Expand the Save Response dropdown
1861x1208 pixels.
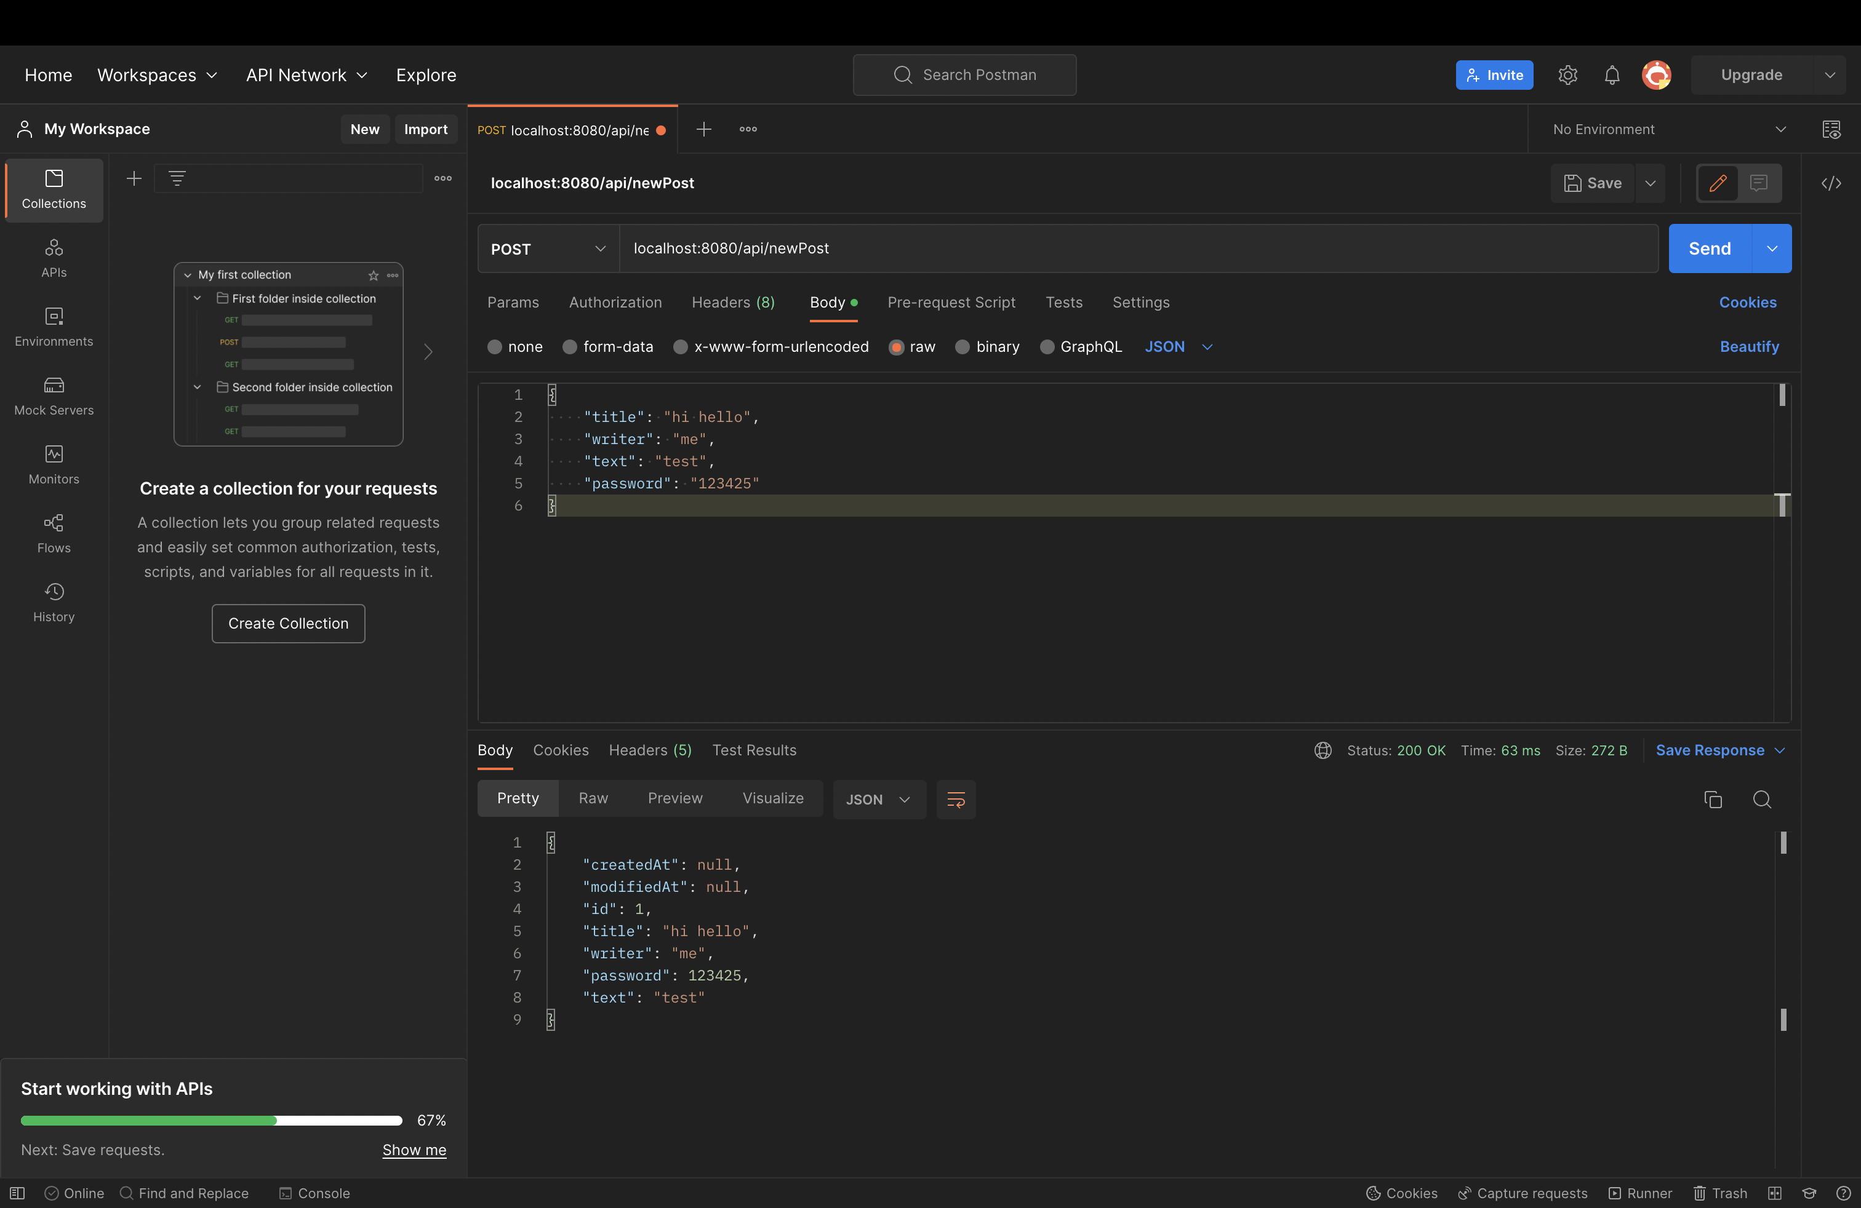pos(1720,750)
